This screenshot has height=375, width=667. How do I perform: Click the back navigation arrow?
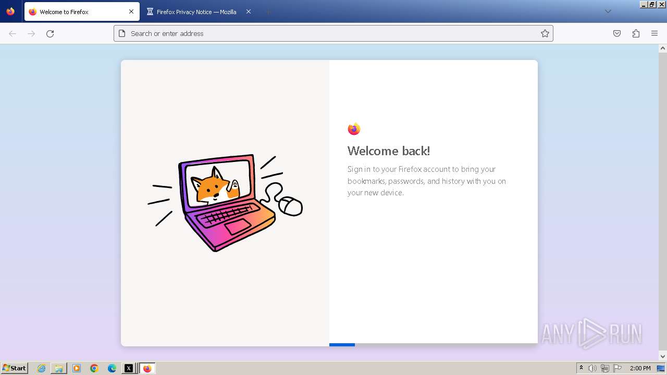point(13,33)
